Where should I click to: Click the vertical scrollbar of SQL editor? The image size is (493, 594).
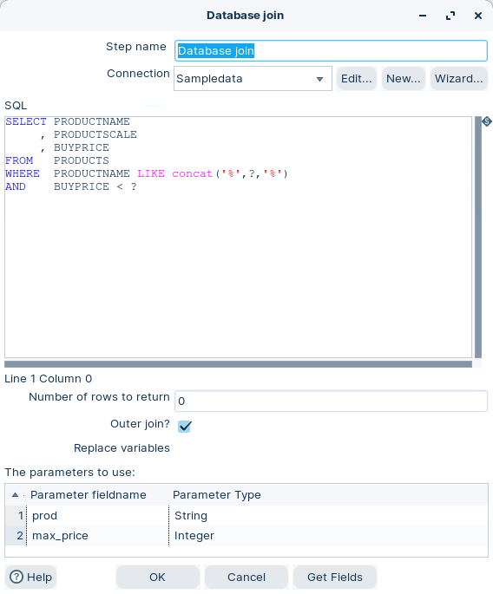click(x=478, y=237)
